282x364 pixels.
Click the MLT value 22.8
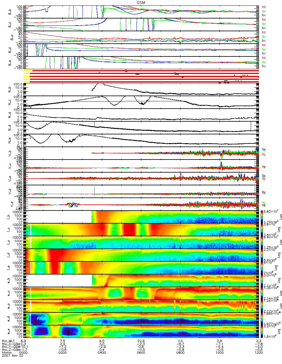[142, 341]
